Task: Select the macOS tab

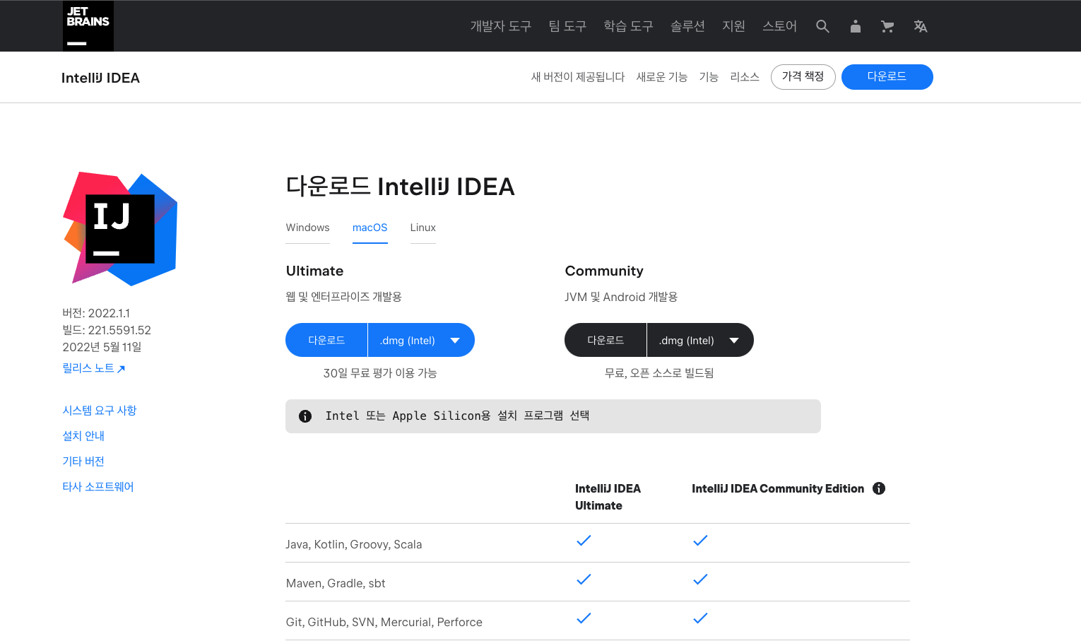Action: pos(370,228)
